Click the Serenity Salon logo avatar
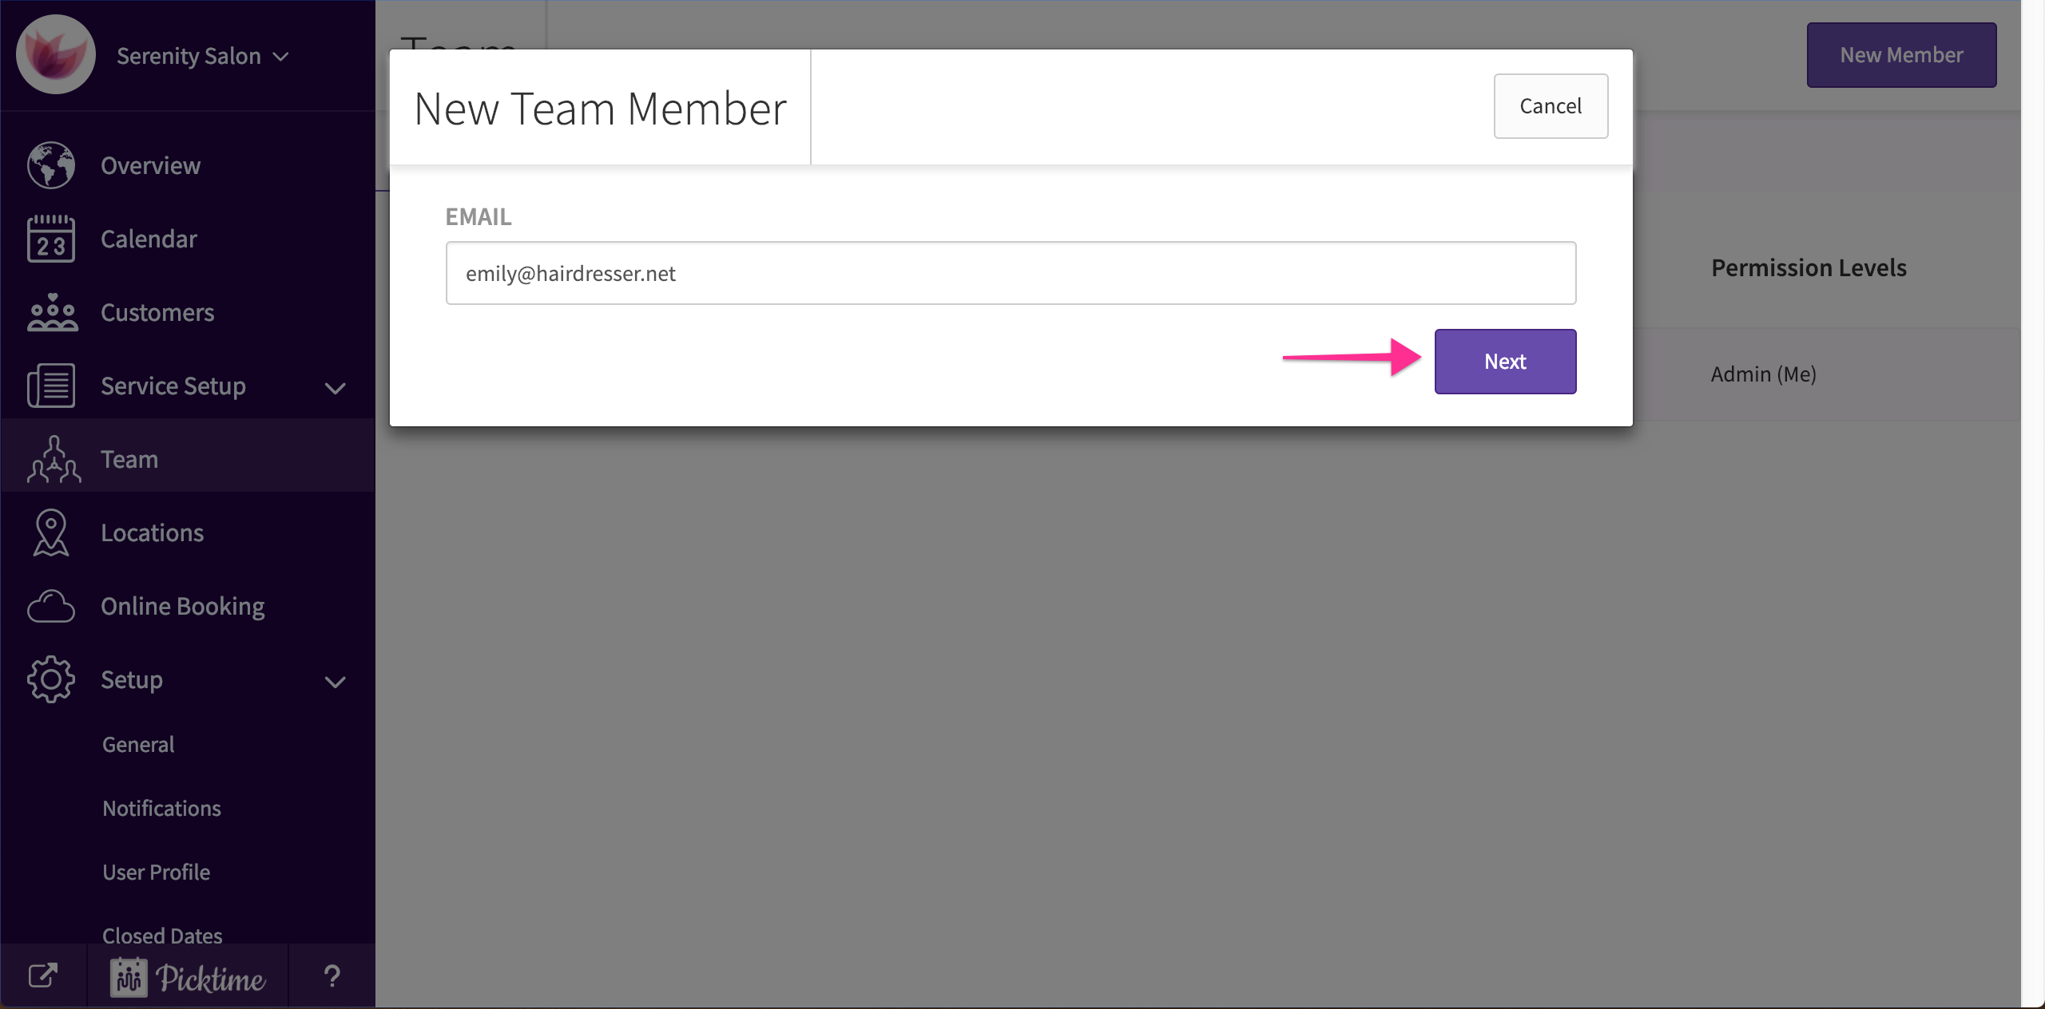The height and width of the screenshot is (1009, 2045). click(56, 54)
